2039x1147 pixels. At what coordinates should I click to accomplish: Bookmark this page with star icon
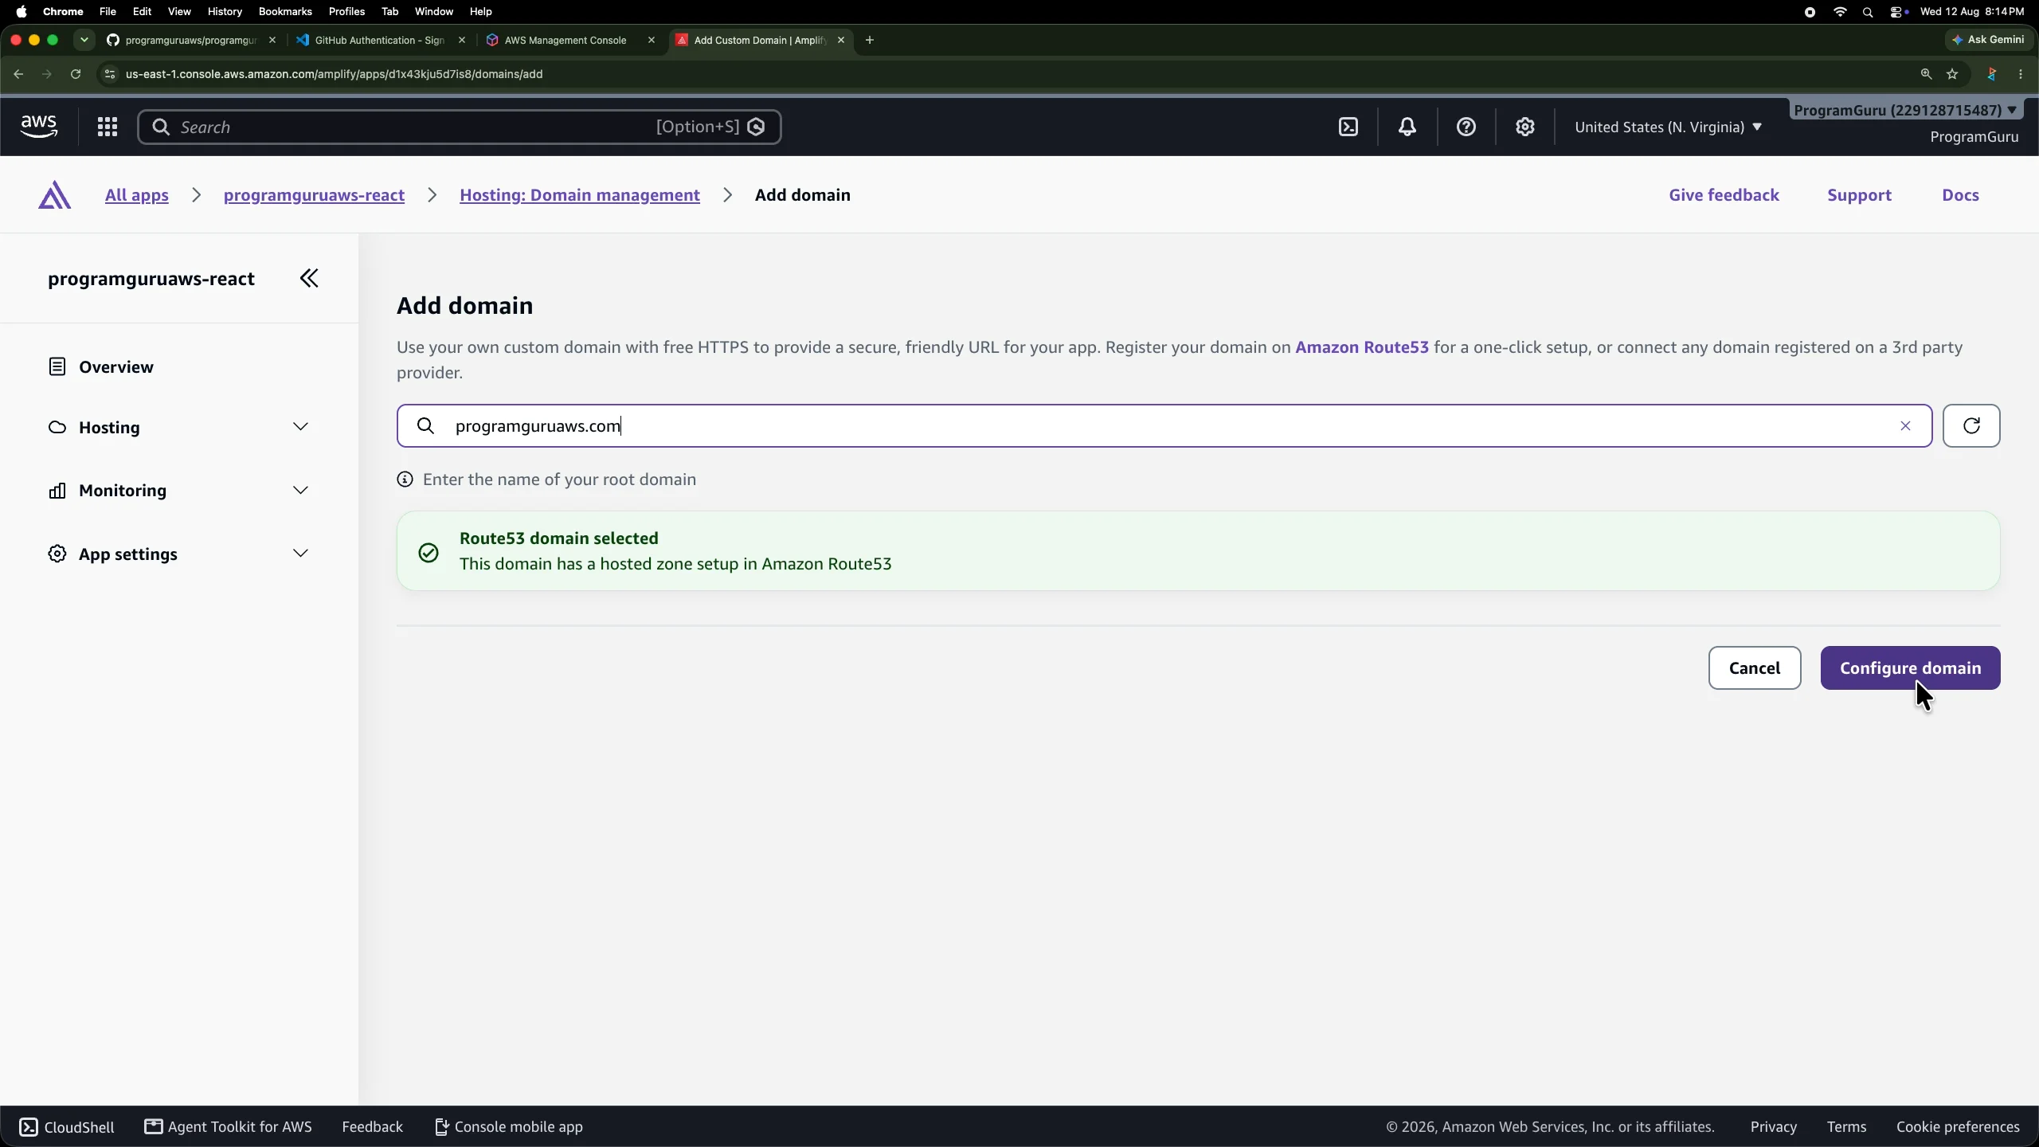1952,74
